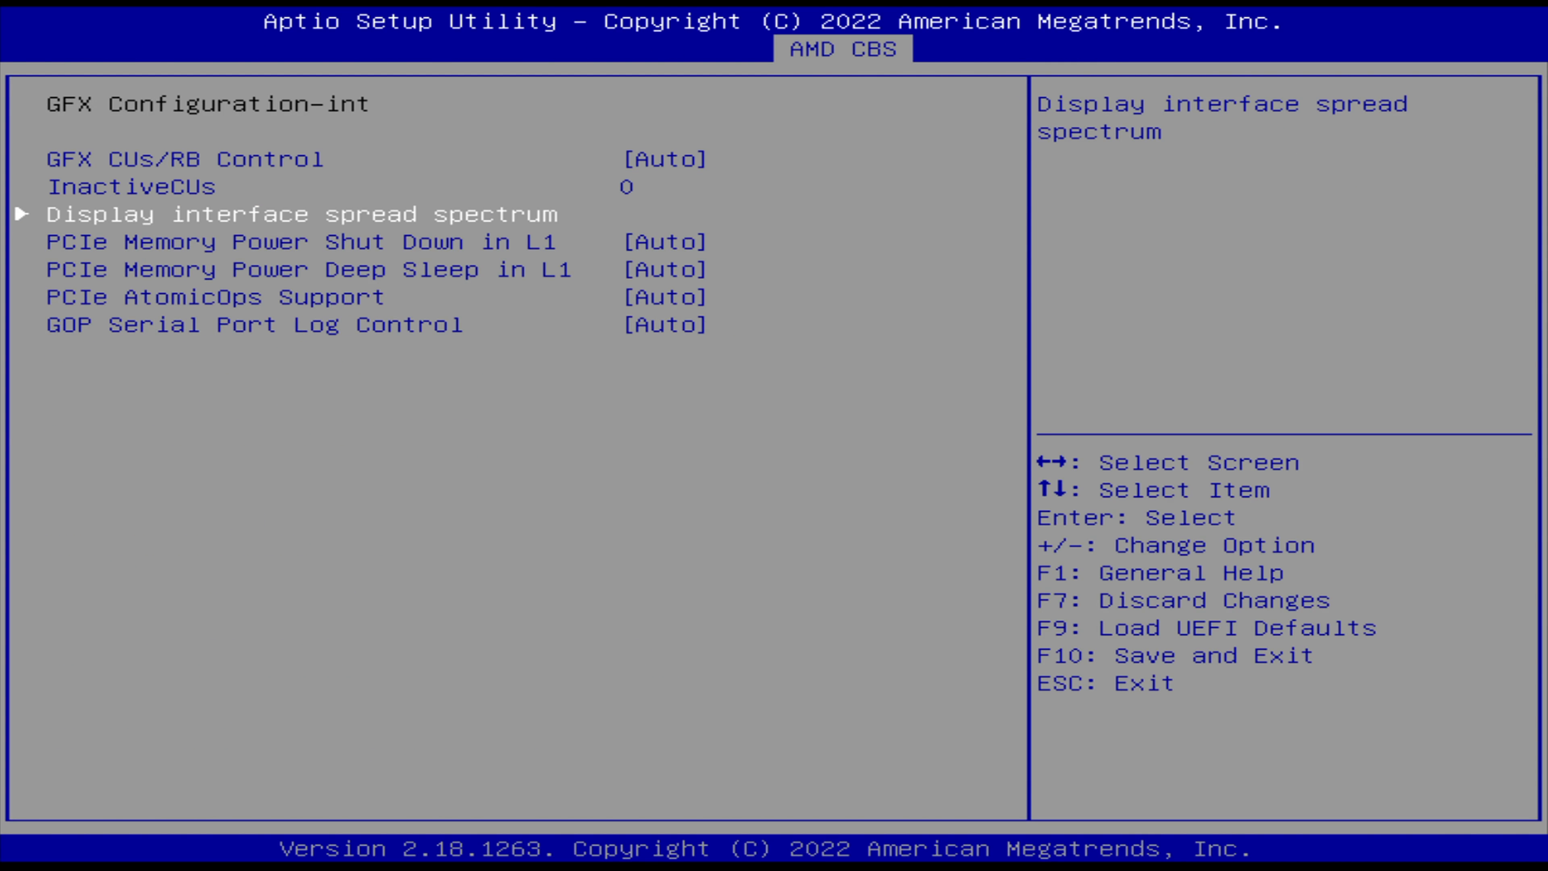1548x871 pixels.
Task: Select the GOP Serial Port Log Control label
Action: click(255, 325)
